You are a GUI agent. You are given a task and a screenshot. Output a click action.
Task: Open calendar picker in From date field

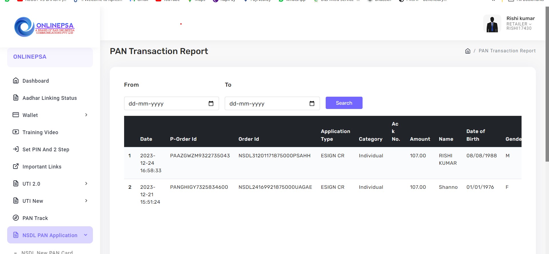click(211, 104)
